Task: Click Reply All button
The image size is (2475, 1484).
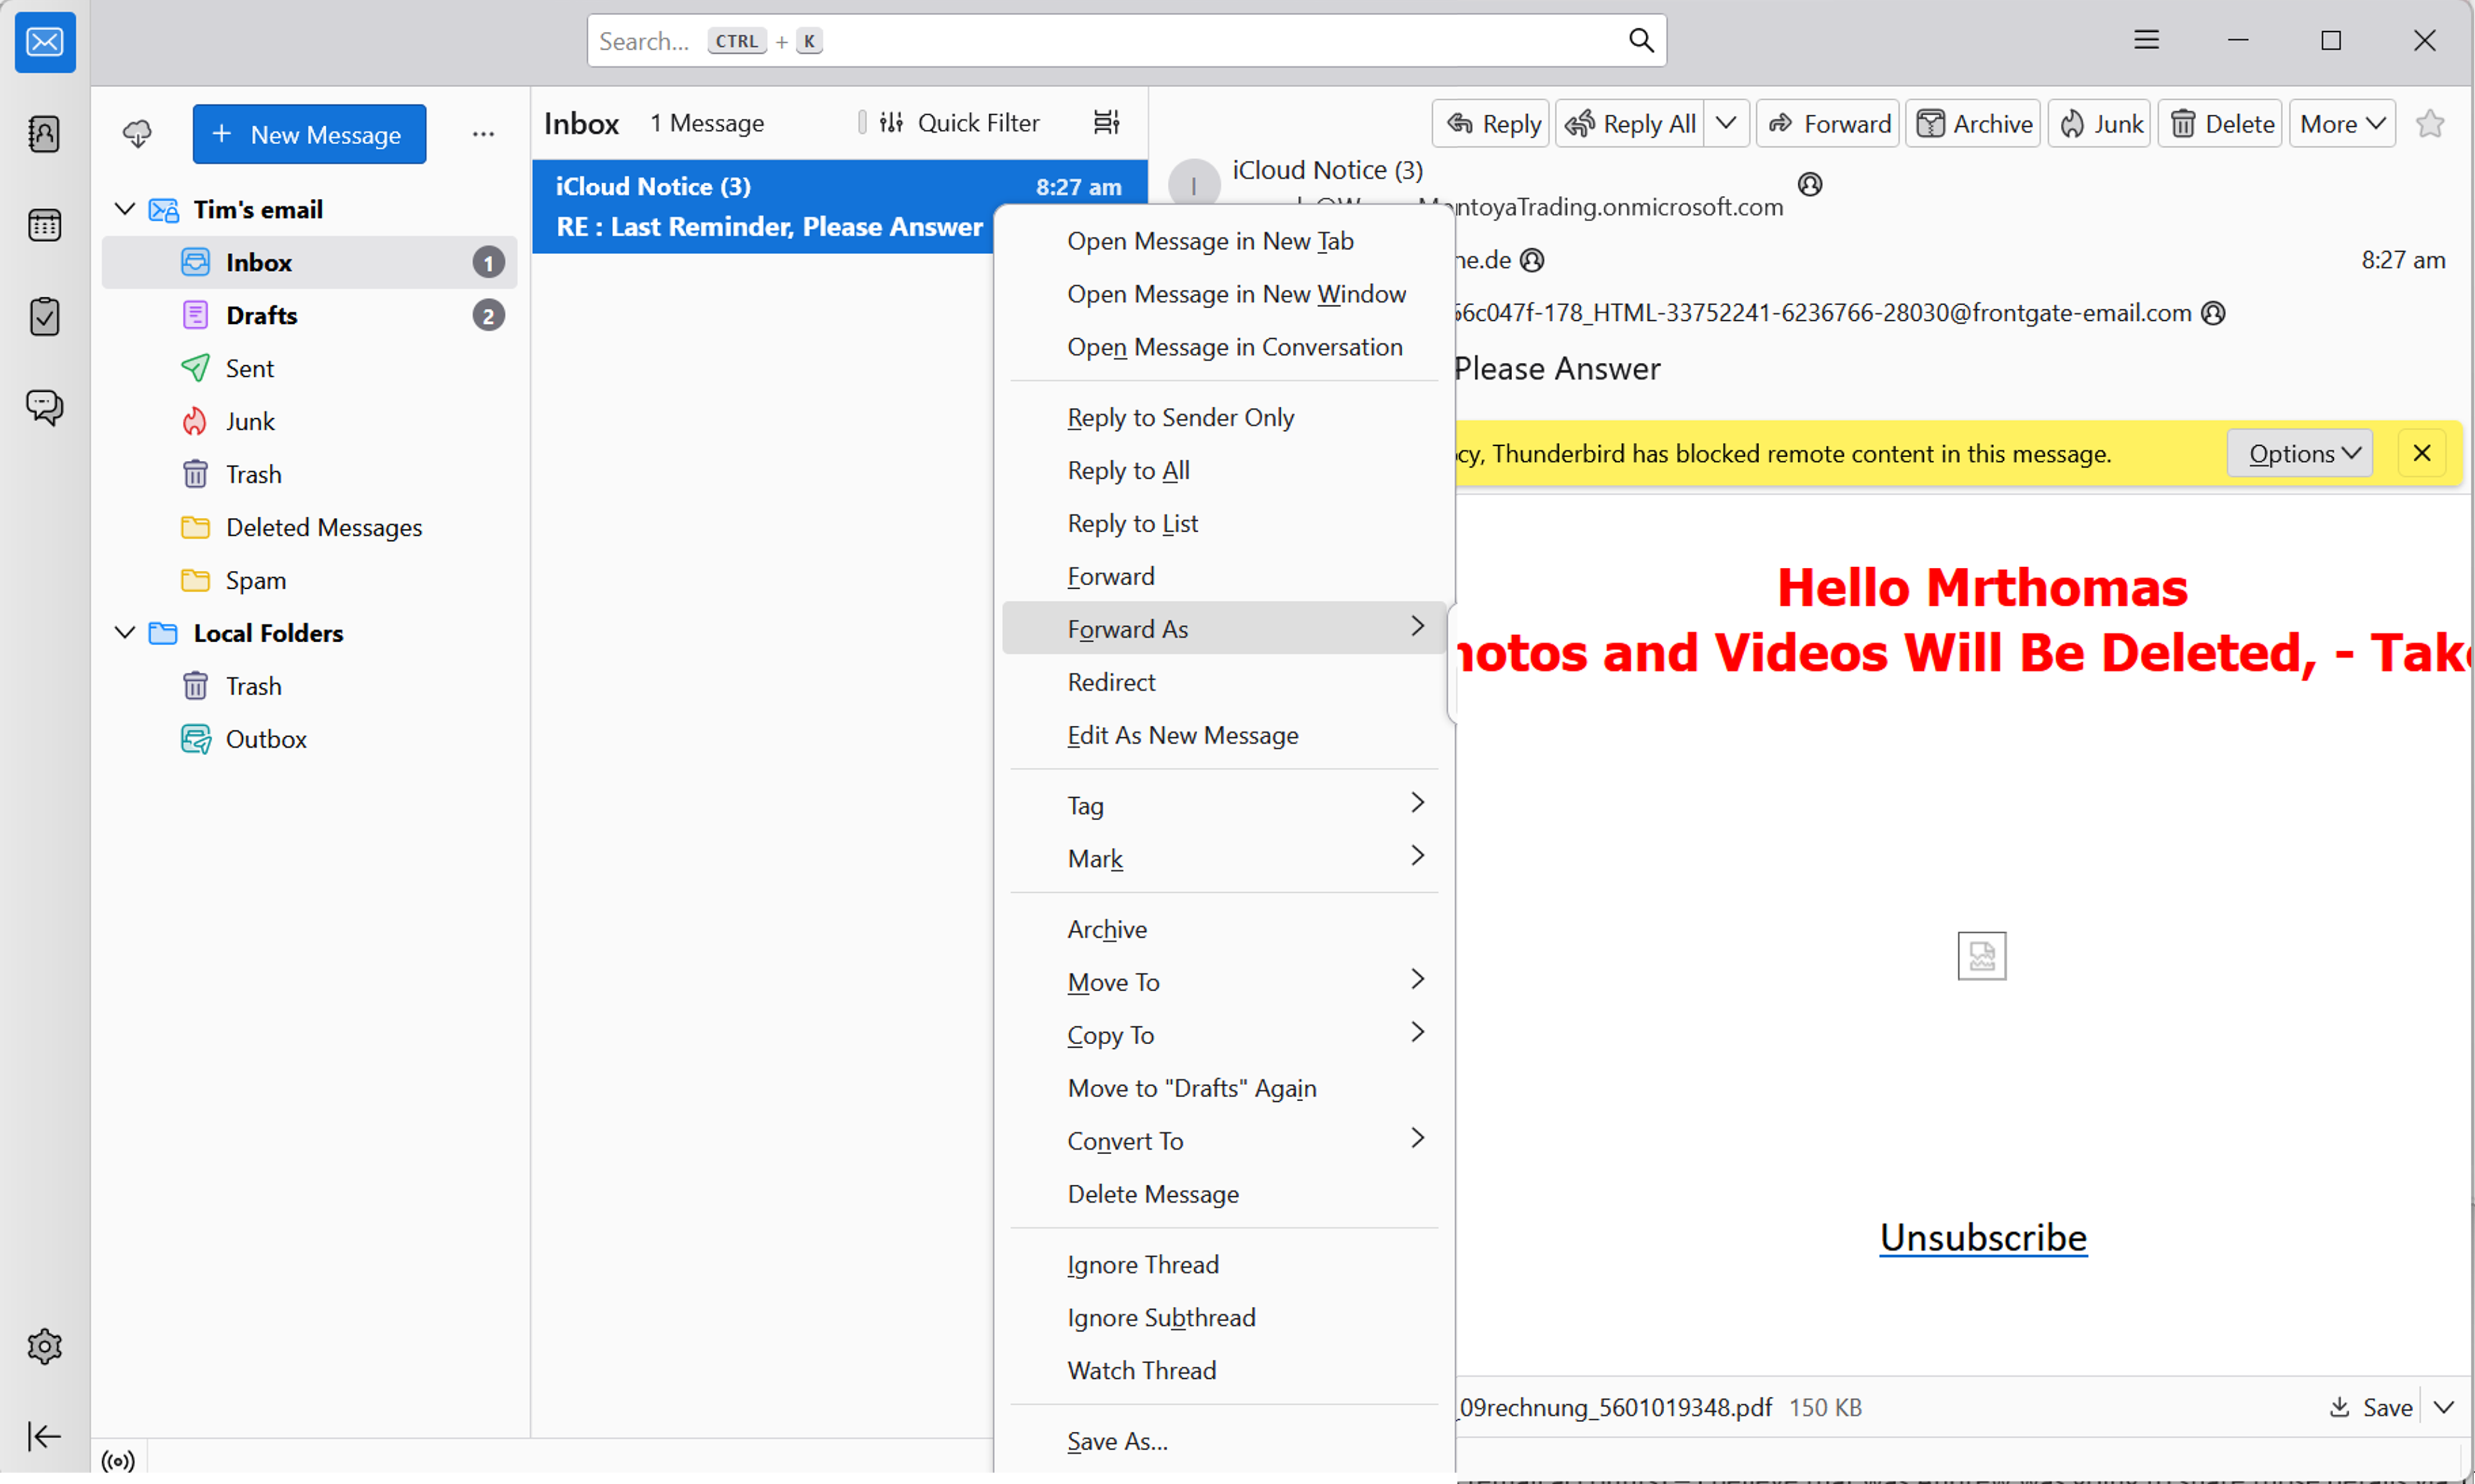Action: click(1629, 123)
